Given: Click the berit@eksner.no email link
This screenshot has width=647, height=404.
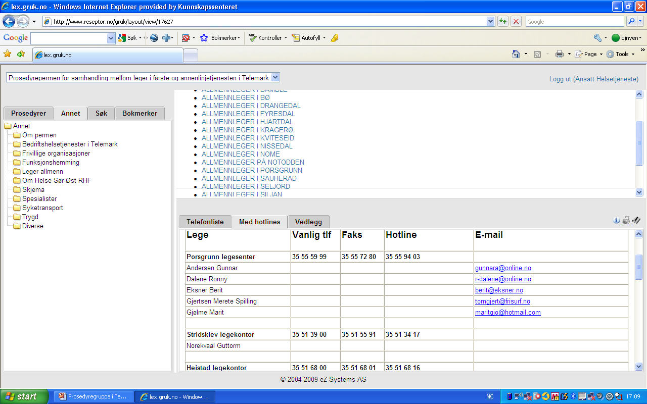Looking at the screenshot, I should pos(499,290).
